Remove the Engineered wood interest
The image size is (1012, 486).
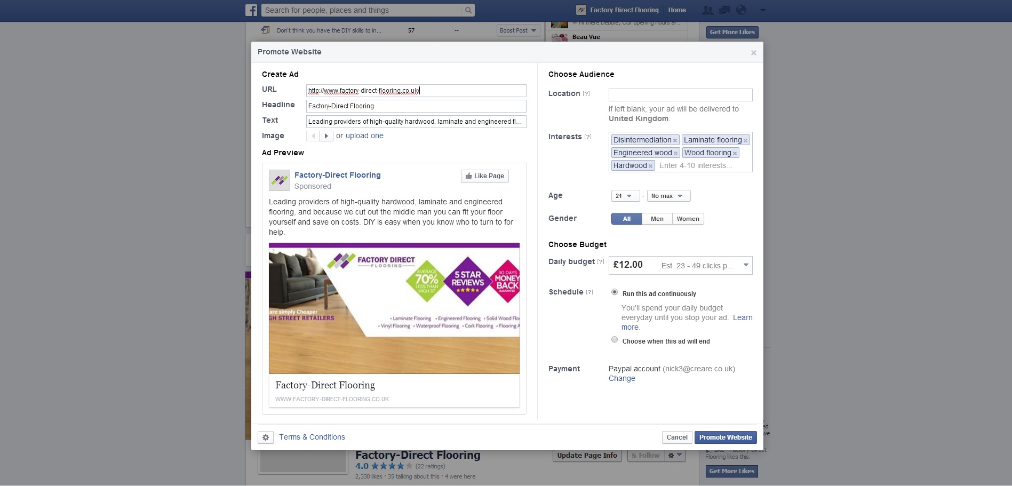click(675, 153)
